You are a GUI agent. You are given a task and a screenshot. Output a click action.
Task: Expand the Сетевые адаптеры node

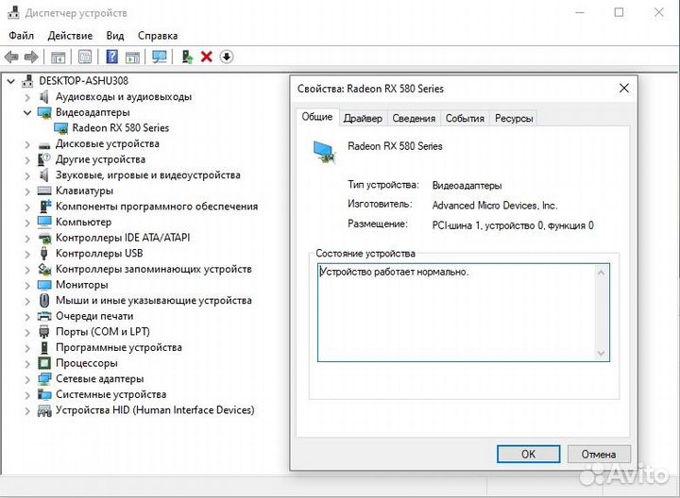click(x=27, y=379)
